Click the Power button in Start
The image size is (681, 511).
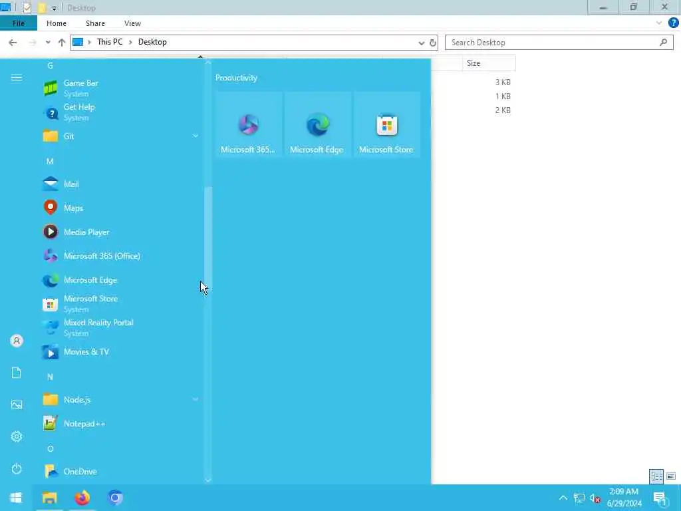click(x=17, y=468)
